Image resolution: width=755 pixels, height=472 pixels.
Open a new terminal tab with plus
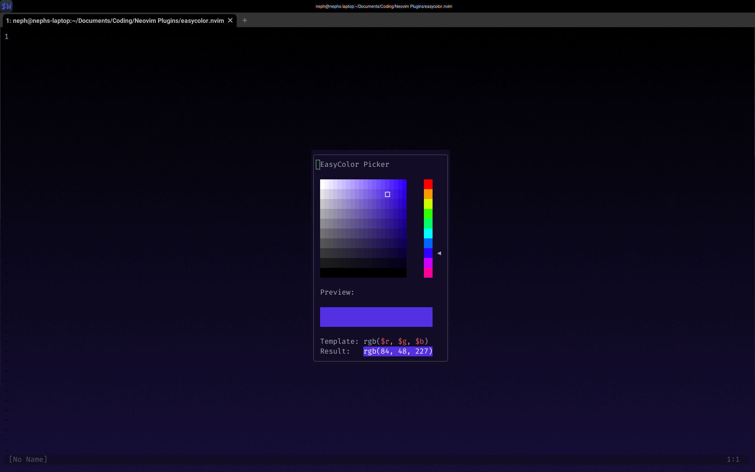pos(245,20)
